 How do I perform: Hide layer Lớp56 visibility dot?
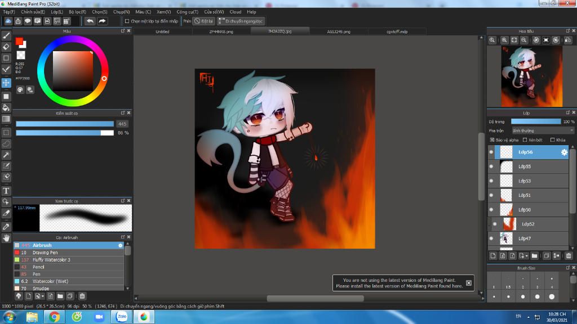click(491, 152)
